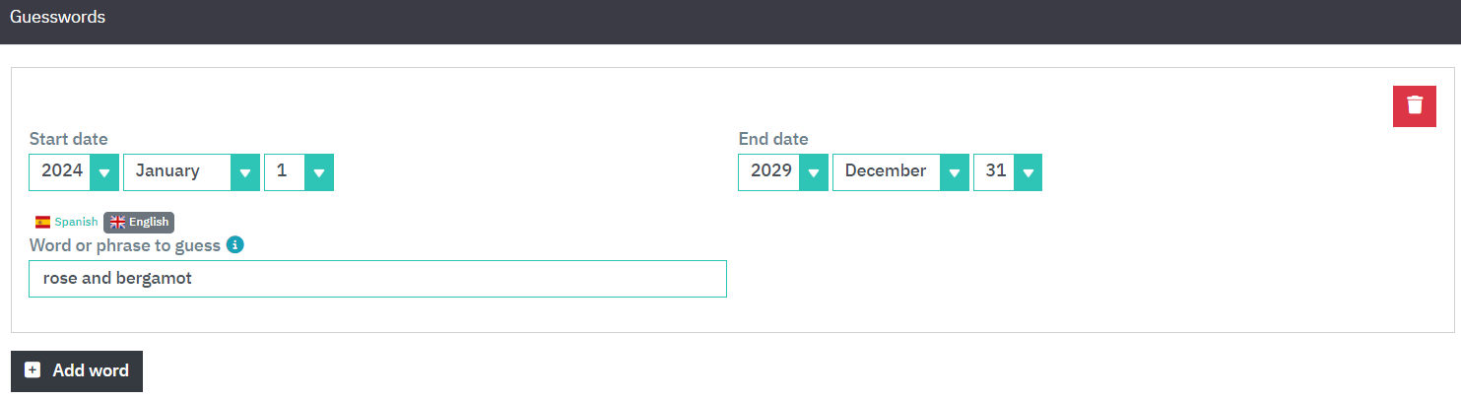Image resolution: width=1461 pixels, height=400 pixels.
Task: Click the Spanish flag icon
Action: [42, 223]
